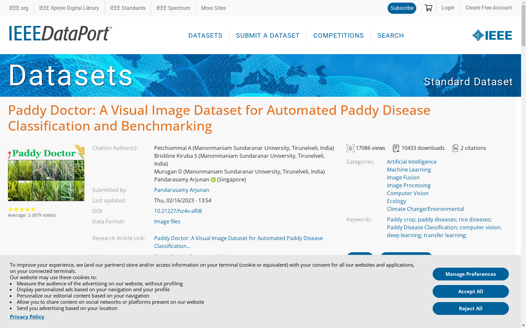
Task: Click the Image files data format link
Action: [x=167, y=221]
